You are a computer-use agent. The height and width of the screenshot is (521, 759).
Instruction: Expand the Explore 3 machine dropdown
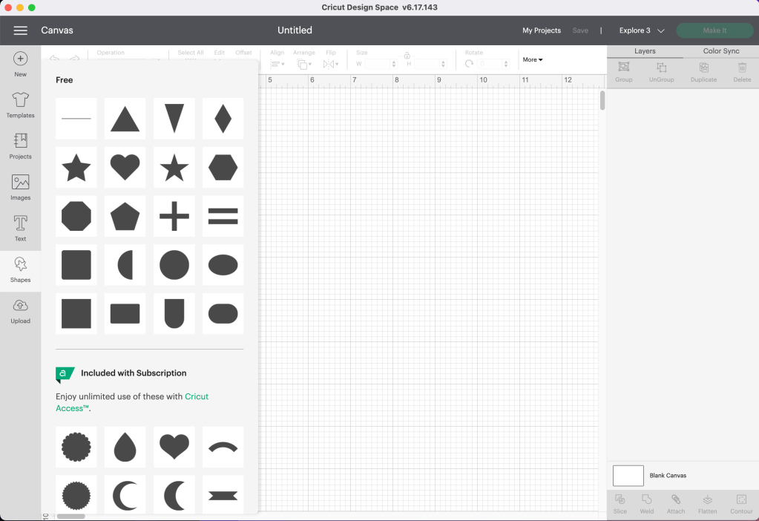(x=642, y=30)
